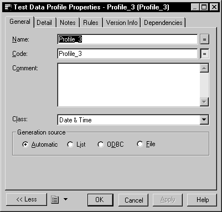Open the Class dropdown list
Image resolution: width=222 pixels, height=212 pixels.
coord(204,120)
